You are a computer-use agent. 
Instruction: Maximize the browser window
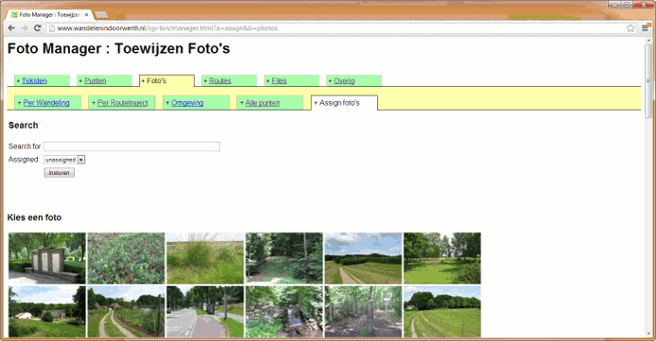click(x=627, y=5)
